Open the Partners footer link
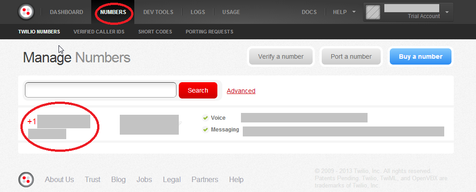Viewport: 476px width, 192px height. (x=205, y=180)
